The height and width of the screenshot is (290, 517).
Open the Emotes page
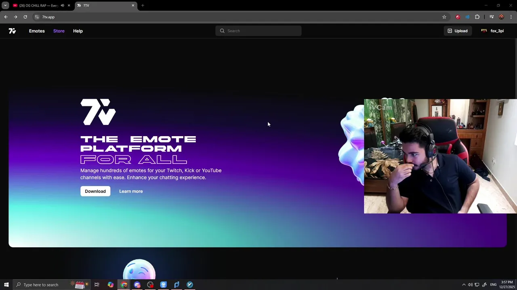[x=37, y=31]
